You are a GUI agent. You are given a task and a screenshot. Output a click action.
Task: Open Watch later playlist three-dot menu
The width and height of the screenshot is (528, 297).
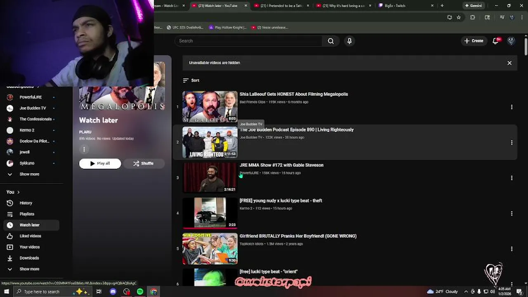pos(84,149)
